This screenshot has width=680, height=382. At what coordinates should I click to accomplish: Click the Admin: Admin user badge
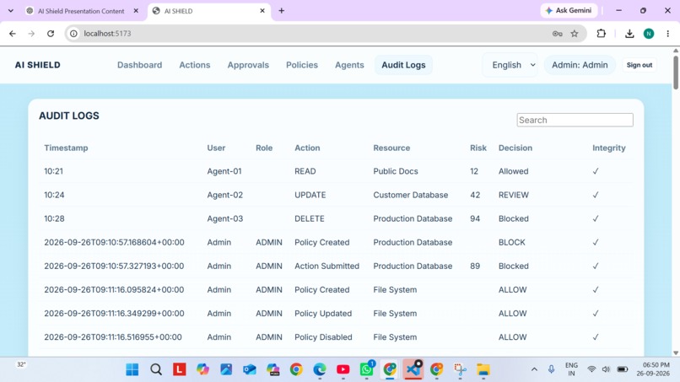pyautogui.click(x=580, y=65)
